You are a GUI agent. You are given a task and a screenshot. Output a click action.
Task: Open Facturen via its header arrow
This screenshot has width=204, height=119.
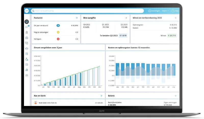pyautogui.click(x=77, y=18)
